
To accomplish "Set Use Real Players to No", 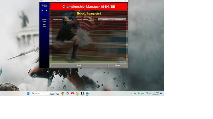I will click(71, 19).
